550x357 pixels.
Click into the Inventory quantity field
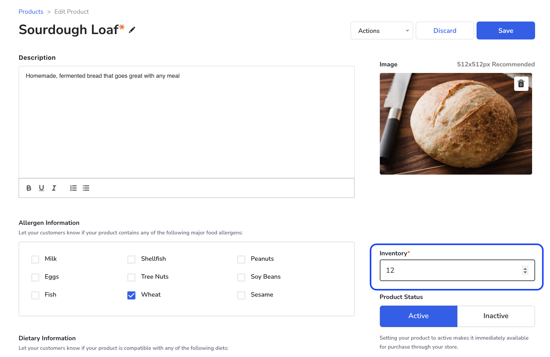(x=448, y=270)
